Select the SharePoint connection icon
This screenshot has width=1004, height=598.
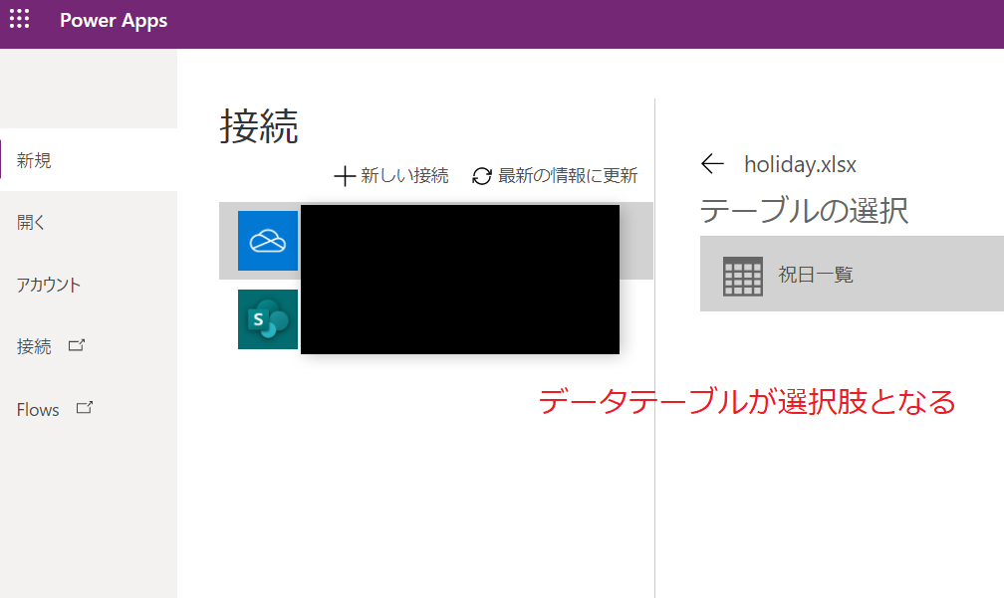[x=268, y=319]
